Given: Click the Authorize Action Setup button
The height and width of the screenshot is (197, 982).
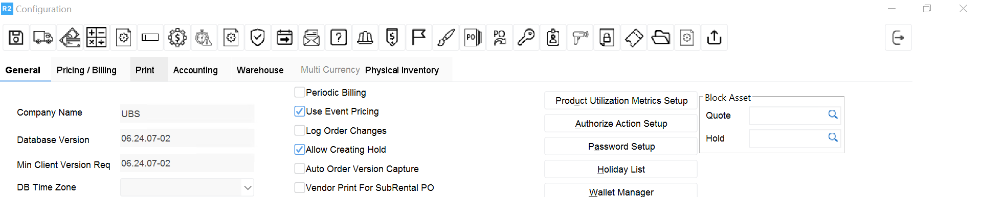Looking at the screenshot, I should coord(621,124).
